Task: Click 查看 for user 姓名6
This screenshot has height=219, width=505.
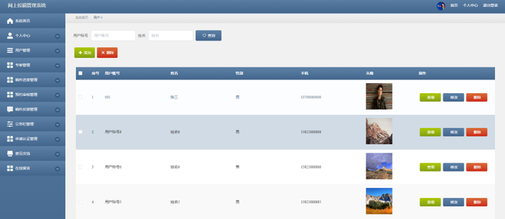Action: click(430, 167)
